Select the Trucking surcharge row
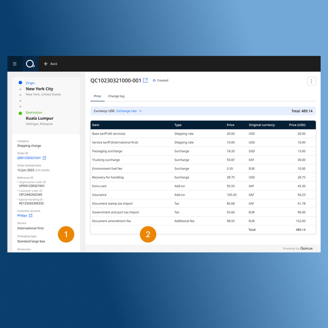The height and width of the screenshot is (328, 328). (x=203, y=160)
